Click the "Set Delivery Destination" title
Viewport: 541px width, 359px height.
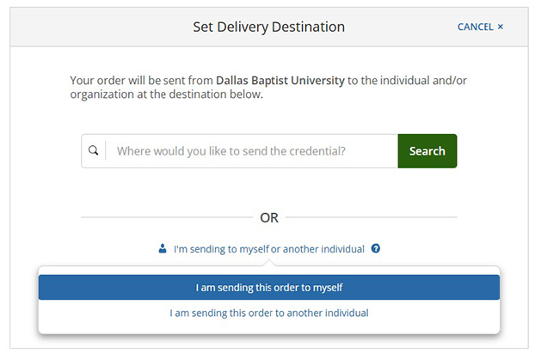coord(268,27)
